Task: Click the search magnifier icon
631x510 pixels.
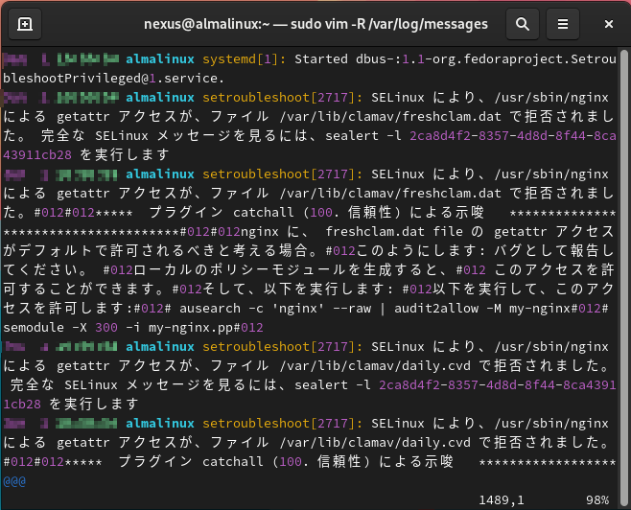Action: [x=522, y=24]
